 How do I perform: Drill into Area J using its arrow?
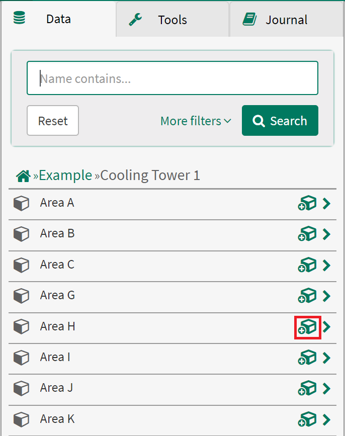click(327, 389)
